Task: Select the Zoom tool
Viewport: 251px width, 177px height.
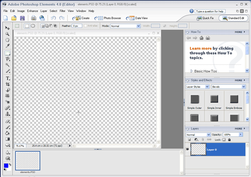Action: (8, 34)
